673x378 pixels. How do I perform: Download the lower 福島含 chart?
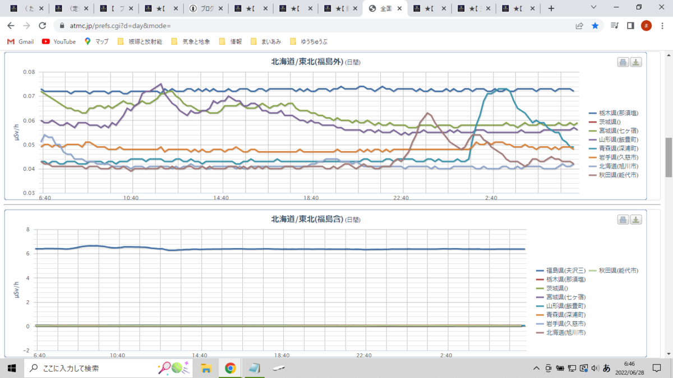click(636, 220)
